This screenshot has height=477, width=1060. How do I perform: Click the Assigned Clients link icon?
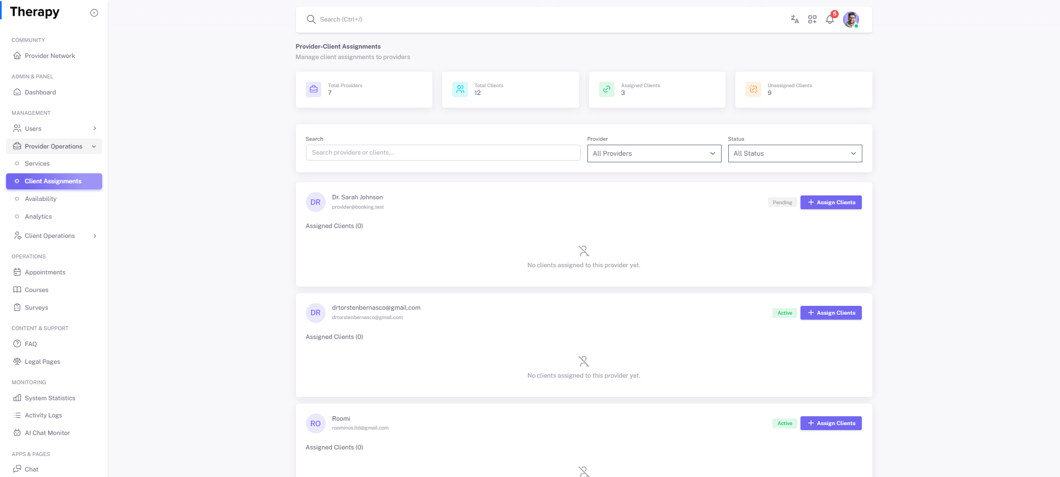tap(607, 89)
